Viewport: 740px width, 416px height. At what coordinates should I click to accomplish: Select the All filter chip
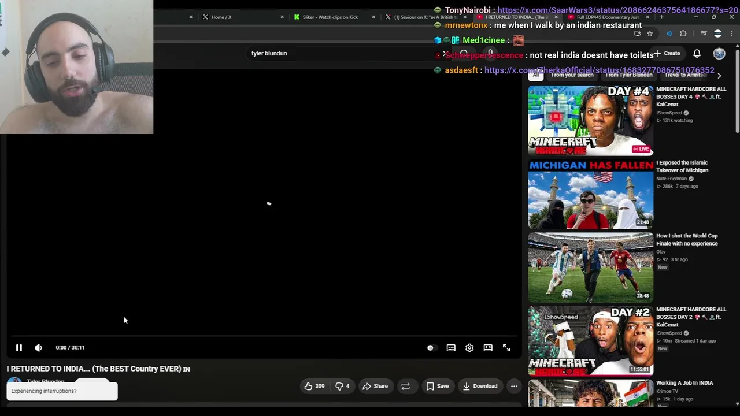536,75
